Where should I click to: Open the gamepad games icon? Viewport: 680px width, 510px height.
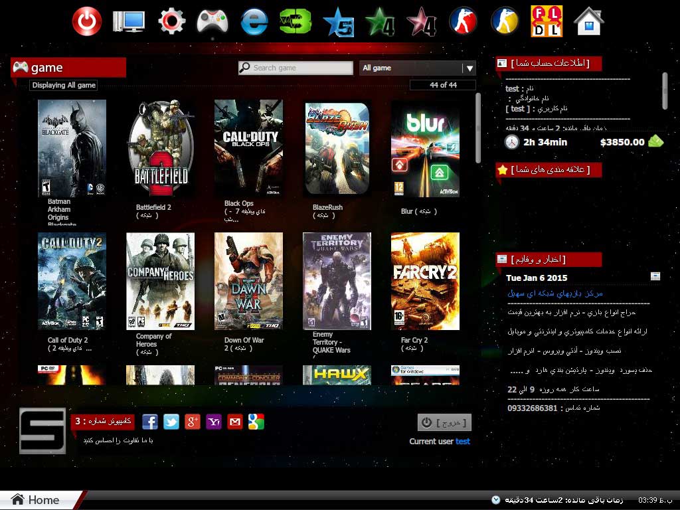point(212,22)
